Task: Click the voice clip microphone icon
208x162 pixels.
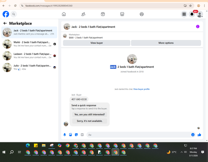Action: pos(64,135)
